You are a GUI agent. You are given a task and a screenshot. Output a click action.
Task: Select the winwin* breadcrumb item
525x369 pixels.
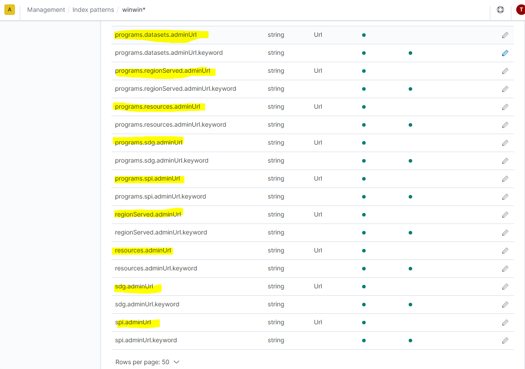133,9
